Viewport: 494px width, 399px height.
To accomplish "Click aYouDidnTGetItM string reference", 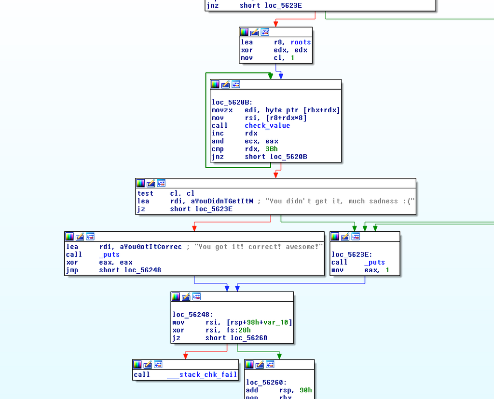I will pyautogui.click(x=222, y=201).
